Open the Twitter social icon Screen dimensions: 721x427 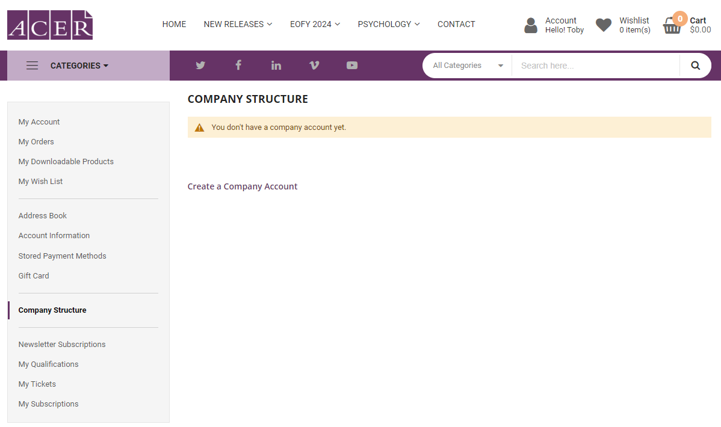click(200, 65)
